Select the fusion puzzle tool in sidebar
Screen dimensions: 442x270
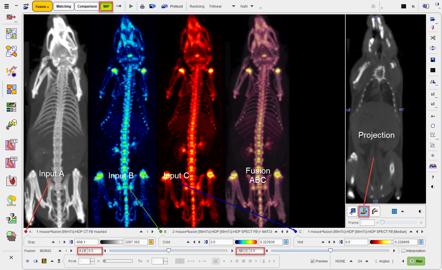point(12,89)
